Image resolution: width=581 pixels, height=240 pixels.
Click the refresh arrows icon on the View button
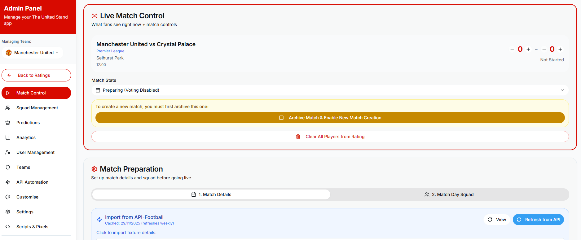490,220
